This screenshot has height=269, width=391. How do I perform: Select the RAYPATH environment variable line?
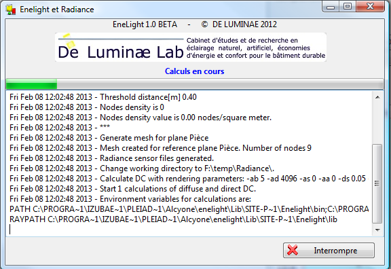click(x=173, y=219)
